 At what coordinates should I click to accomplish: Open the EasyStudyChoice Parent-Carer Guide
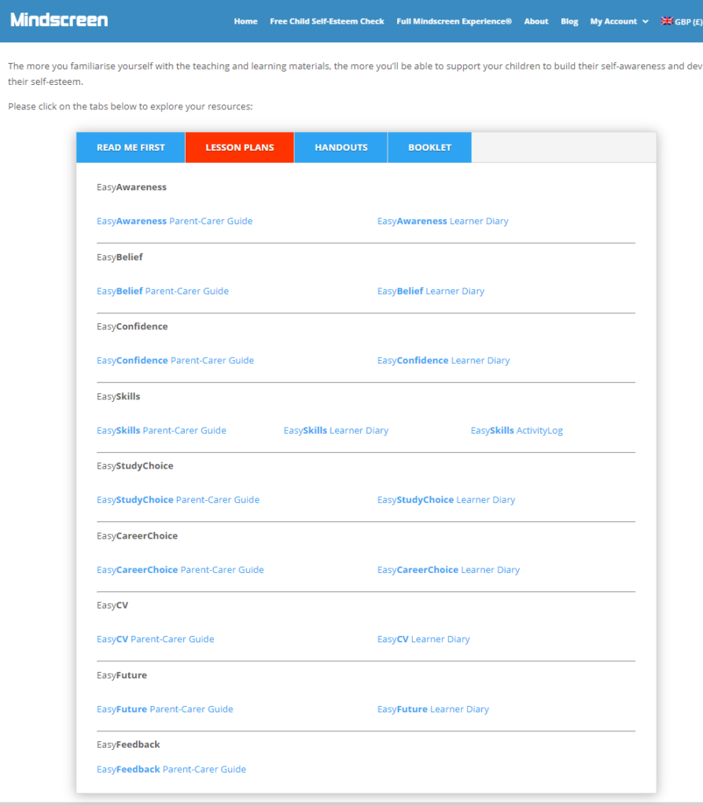click(x=179, y=500)
